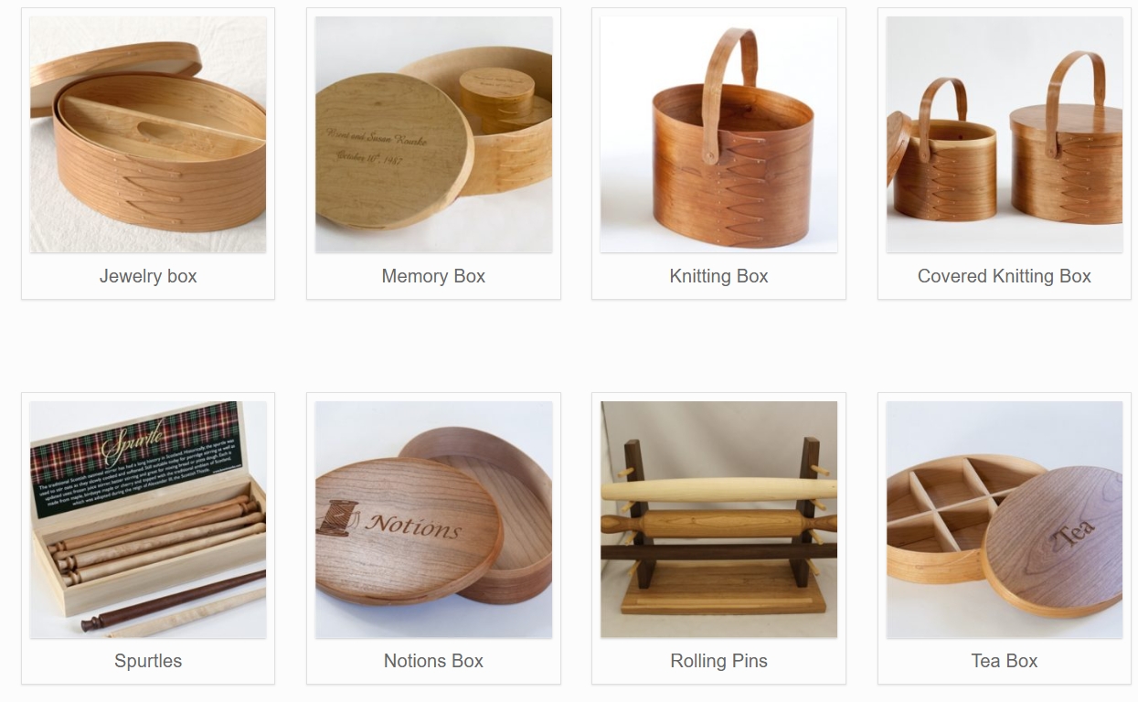Open the Tea Box divided tray image

point(1005,519)
